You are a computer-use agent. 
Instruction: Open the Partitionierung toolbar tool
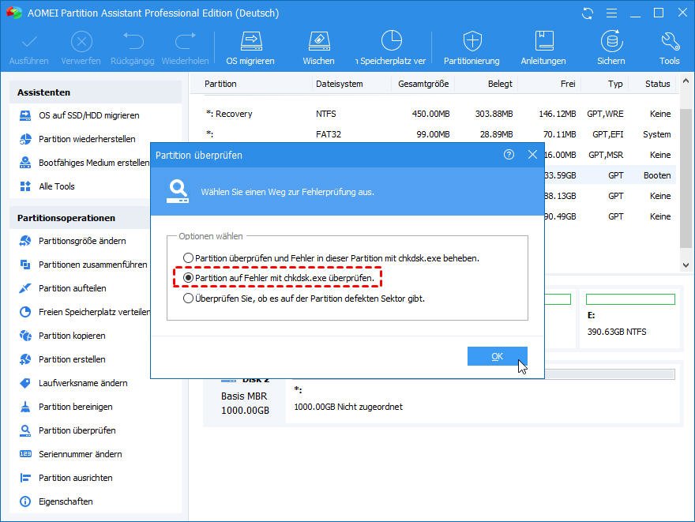pyautogui.click(x=471, y=48)
